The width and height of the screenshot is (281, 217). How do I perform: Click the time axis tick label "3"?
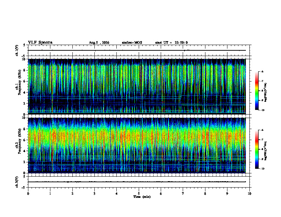coord(94,194)
